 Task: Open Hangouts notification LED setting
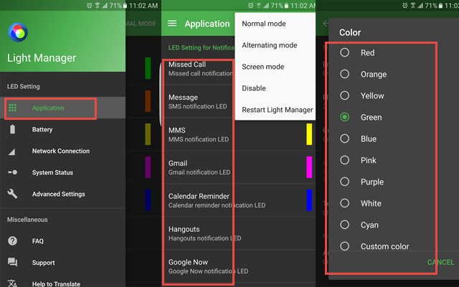238,233
